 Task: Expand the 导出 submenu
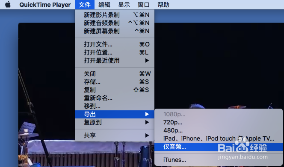[x=115, y=114]
